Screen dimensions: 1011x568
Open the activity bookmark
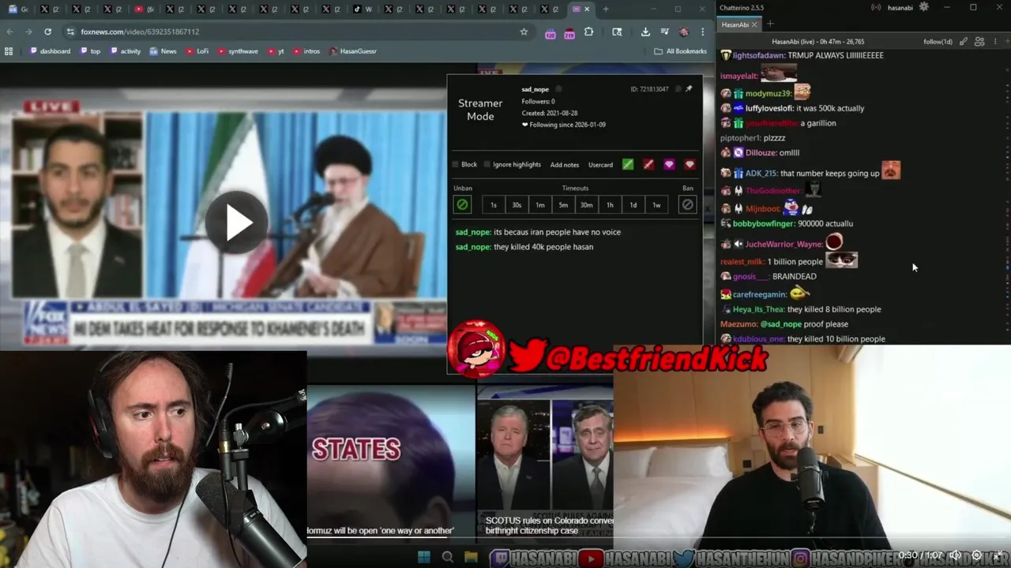coord(126,51)
